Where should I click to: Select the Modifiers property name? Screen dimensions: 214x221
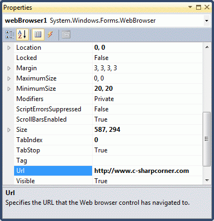30,99
